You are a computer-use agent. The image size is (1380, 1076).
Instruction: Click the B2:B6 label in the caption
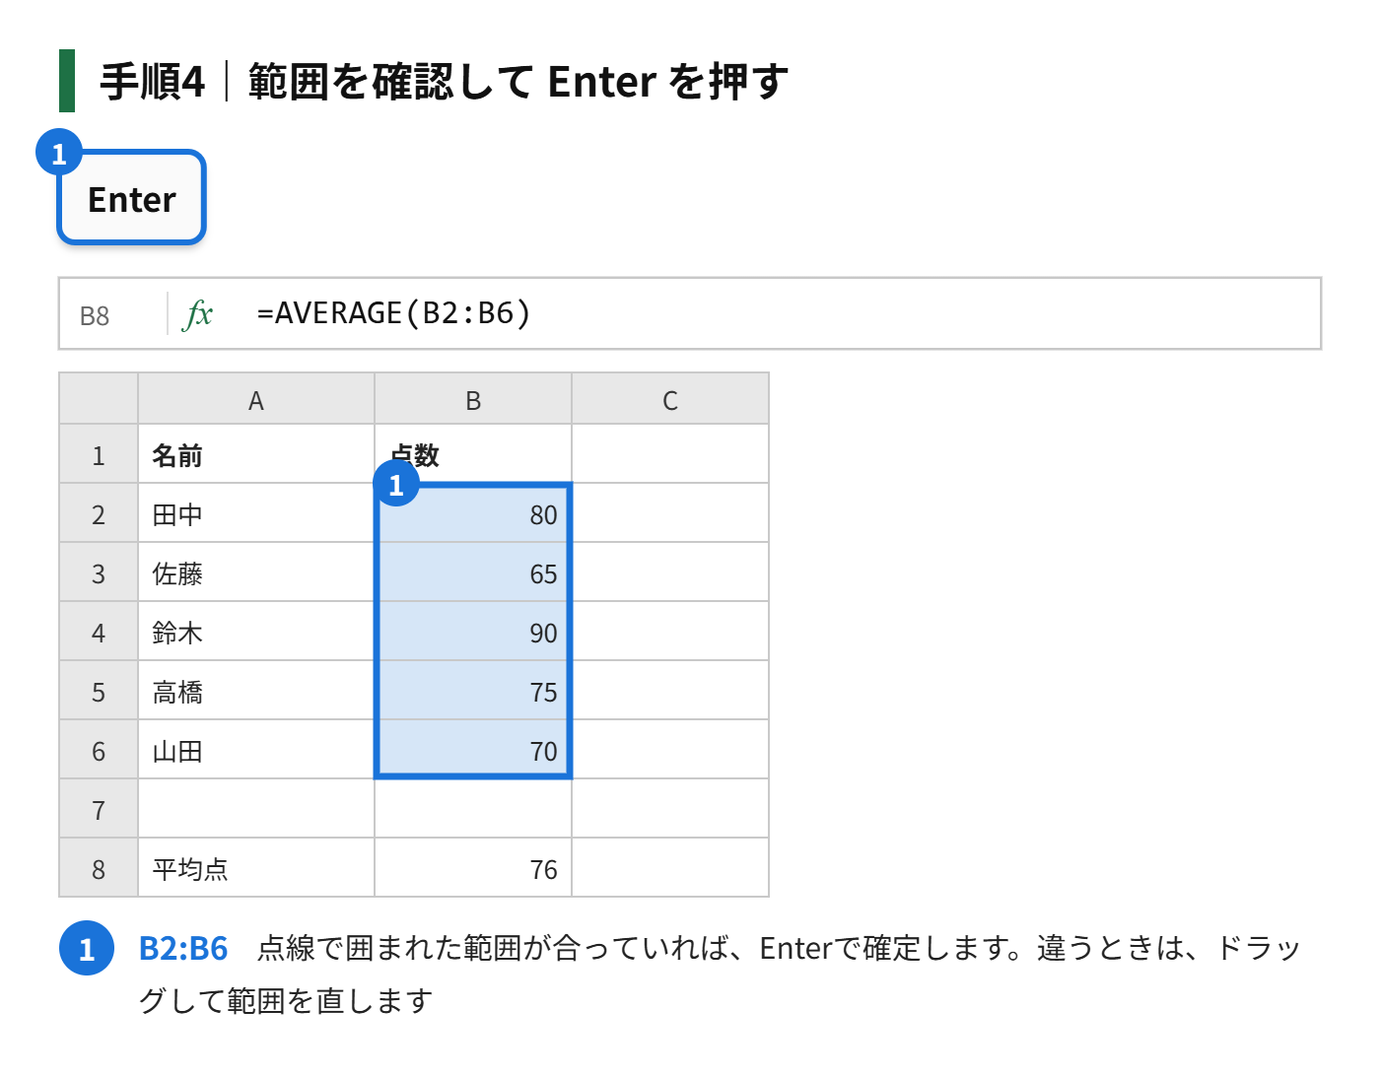point(183,948)
